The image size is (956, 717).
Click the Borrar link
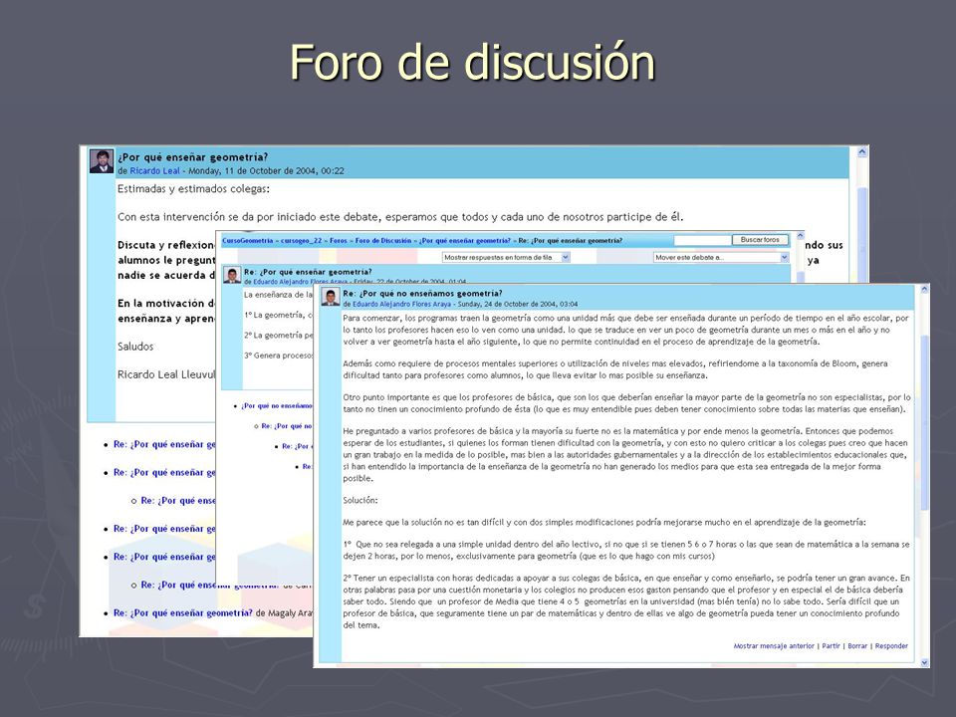click(x=857, y=645)
